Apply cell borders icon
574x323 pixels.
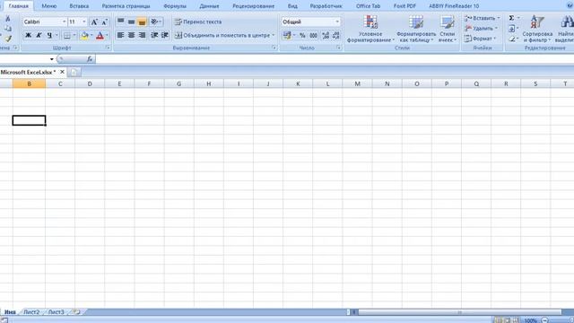[x=67, y=36]
